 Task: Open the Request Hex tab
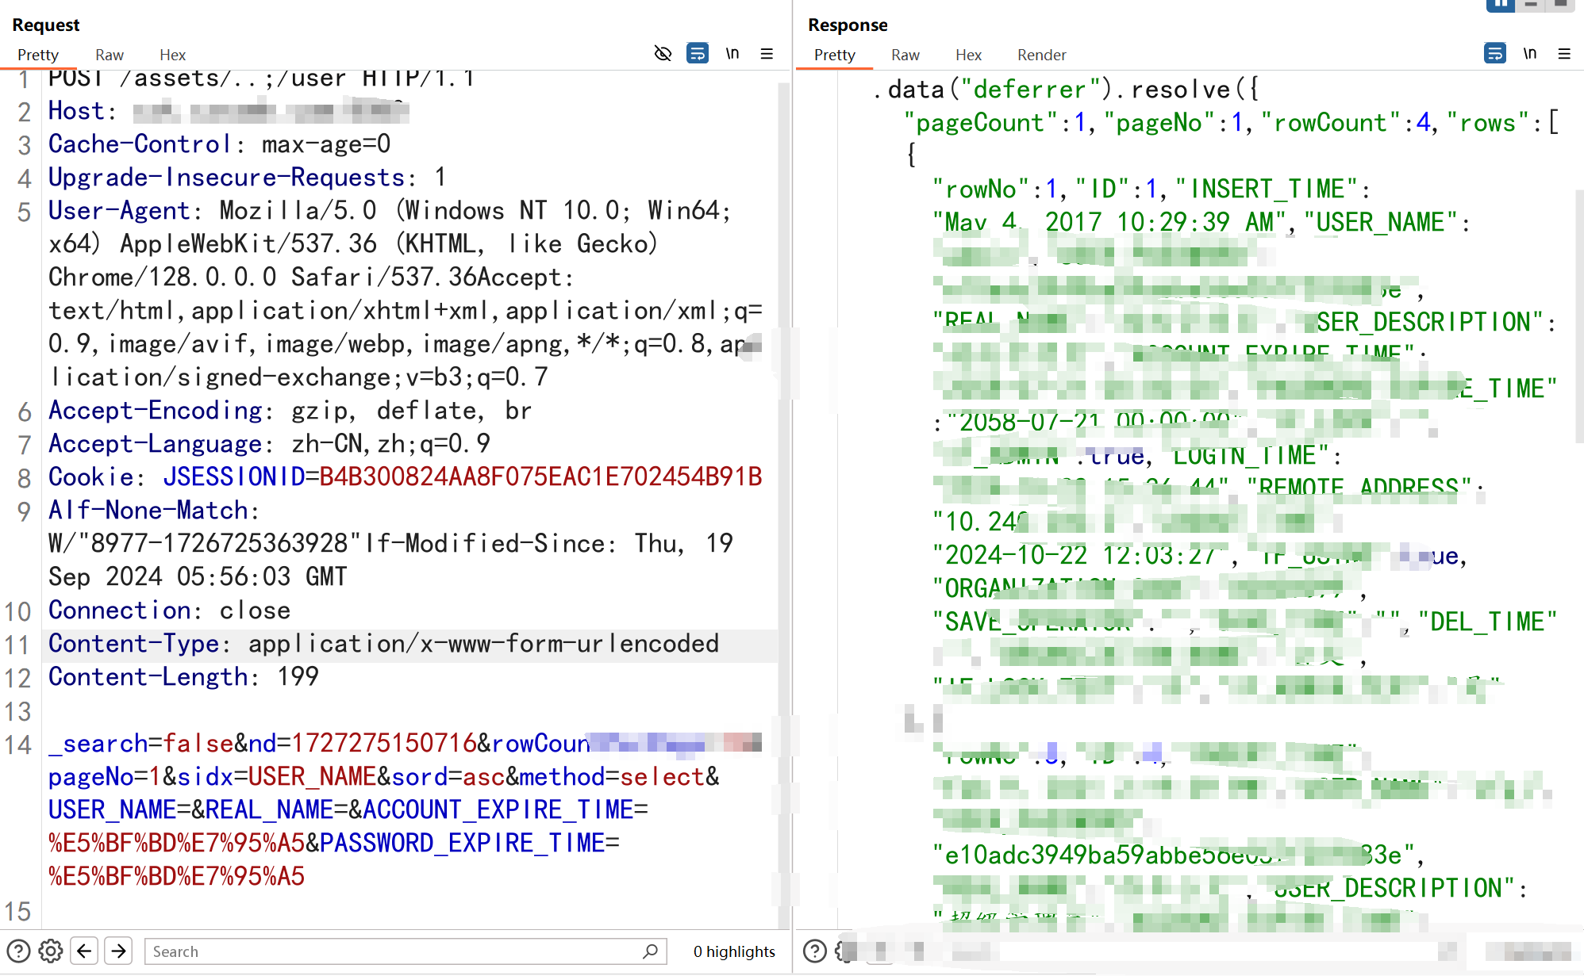click(x=172, y=55)
